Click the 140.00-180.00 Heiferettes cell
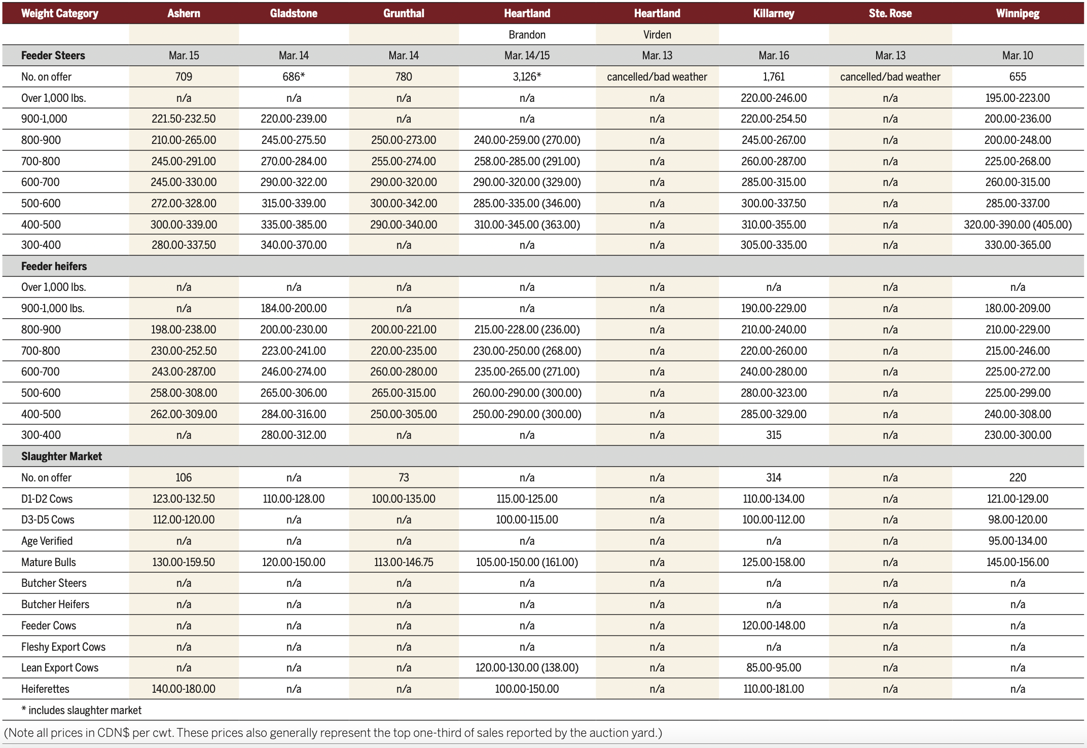 point(184,689)
